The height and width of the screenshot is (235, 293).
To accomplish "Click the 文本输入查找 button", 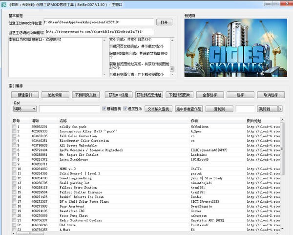I will pos(158,109).
